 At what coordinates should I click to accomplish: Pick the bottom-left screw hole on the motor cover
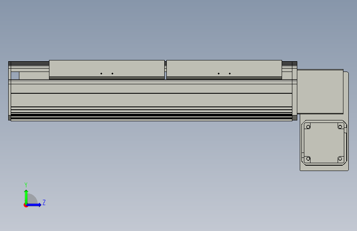(308, 159)
